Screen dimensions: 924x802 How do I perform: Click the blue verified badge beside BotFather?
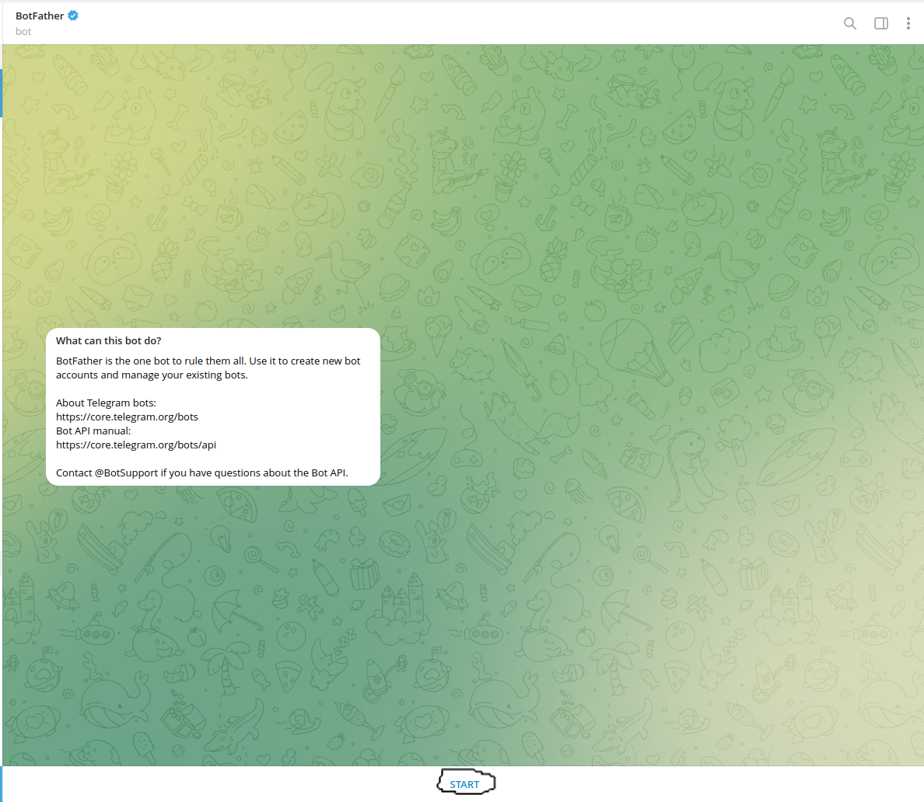[x=73, y=16]
